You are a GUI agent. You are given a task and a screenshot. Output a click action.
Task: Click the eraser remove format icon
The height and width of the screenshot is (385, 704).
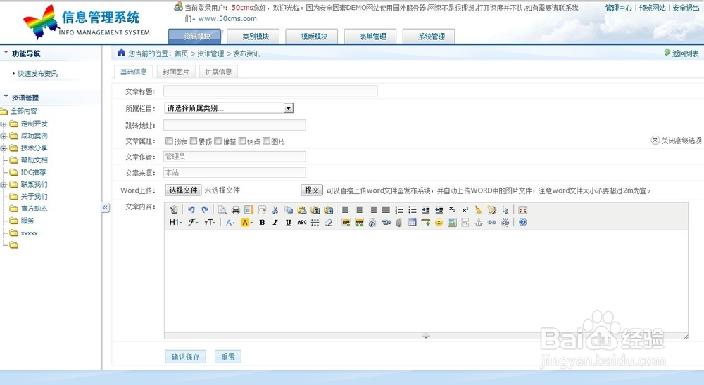[x=329, y=222]
